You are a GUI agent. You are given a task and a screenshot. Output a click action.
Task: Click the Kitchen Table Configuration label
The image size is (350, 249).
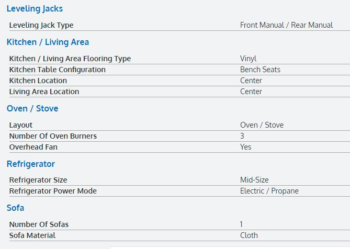coord(58,70)
